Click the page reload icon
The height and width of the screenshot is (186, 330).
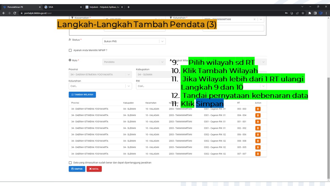(15, 13)
